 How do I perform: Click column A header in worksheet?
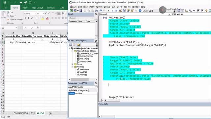13,33
